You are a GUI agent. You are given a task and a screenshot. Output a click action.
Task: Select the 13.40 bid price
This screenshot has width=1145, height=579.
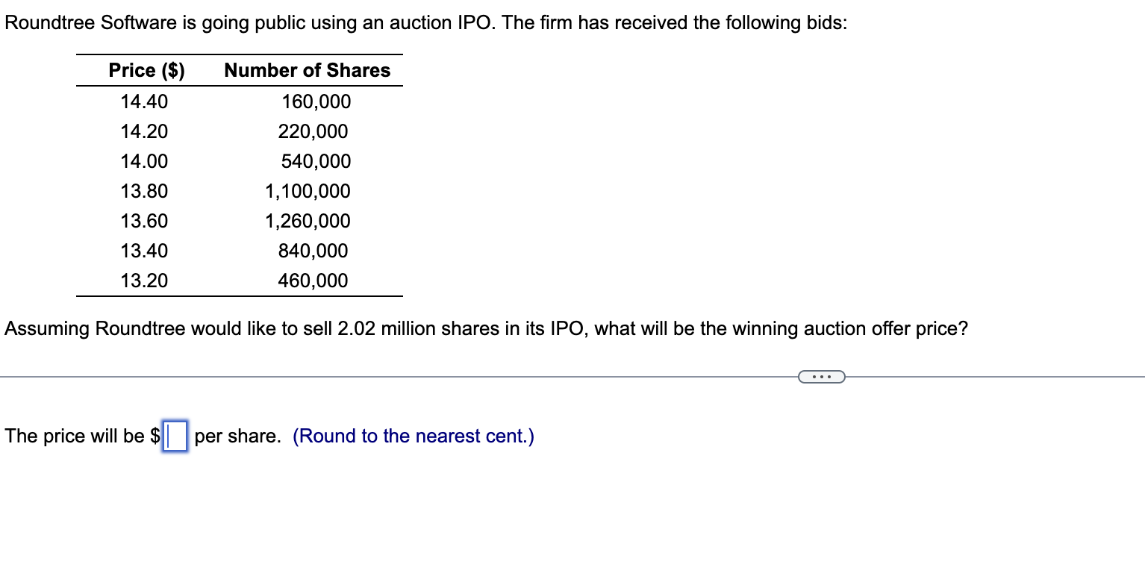pyautogui.click(x=145, y=251)
